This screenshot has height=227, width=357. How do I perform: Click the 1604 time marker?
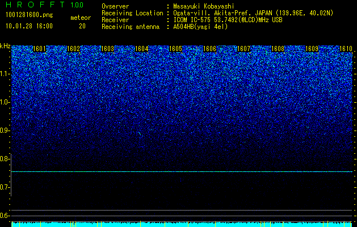(142, 49)
